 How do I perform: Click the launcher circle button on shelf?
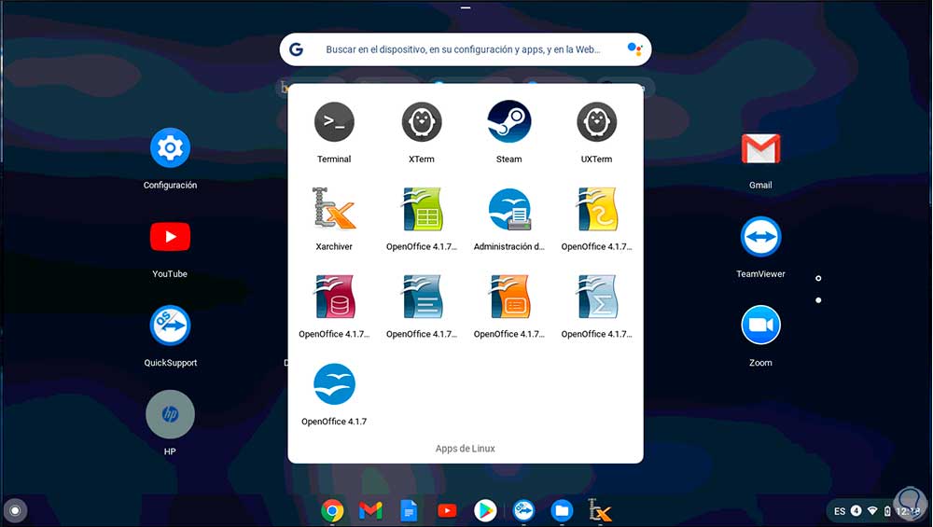coord(16,510)
